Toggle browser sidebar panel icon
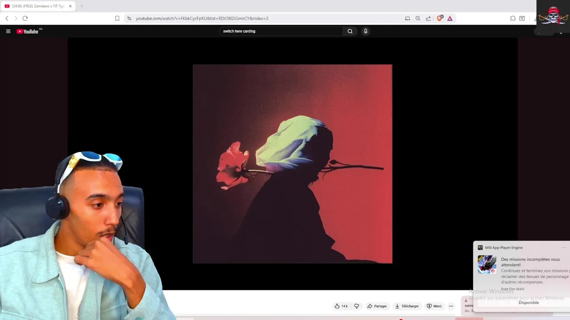 522,18
